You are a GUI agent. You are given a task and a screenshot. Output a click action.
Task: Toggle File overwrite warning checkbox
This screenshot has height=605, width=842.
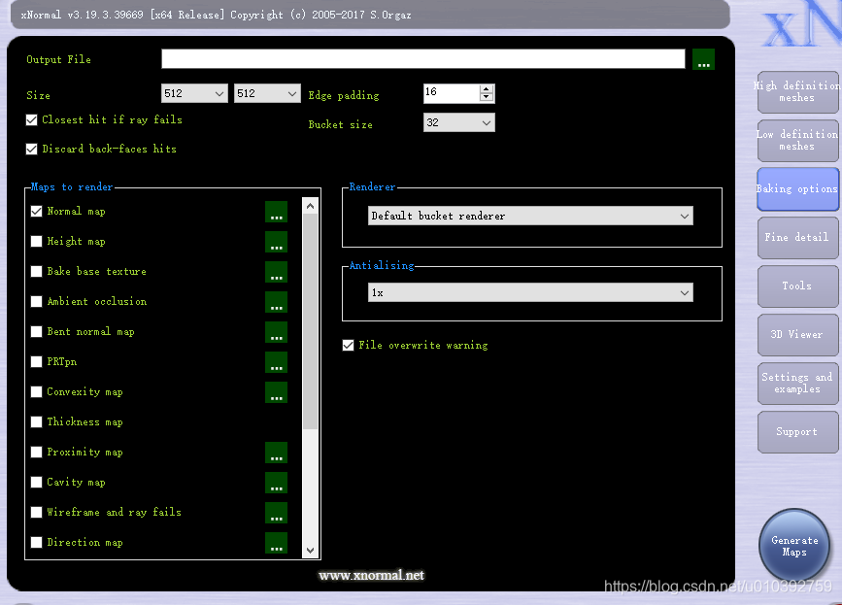point(348,345)
